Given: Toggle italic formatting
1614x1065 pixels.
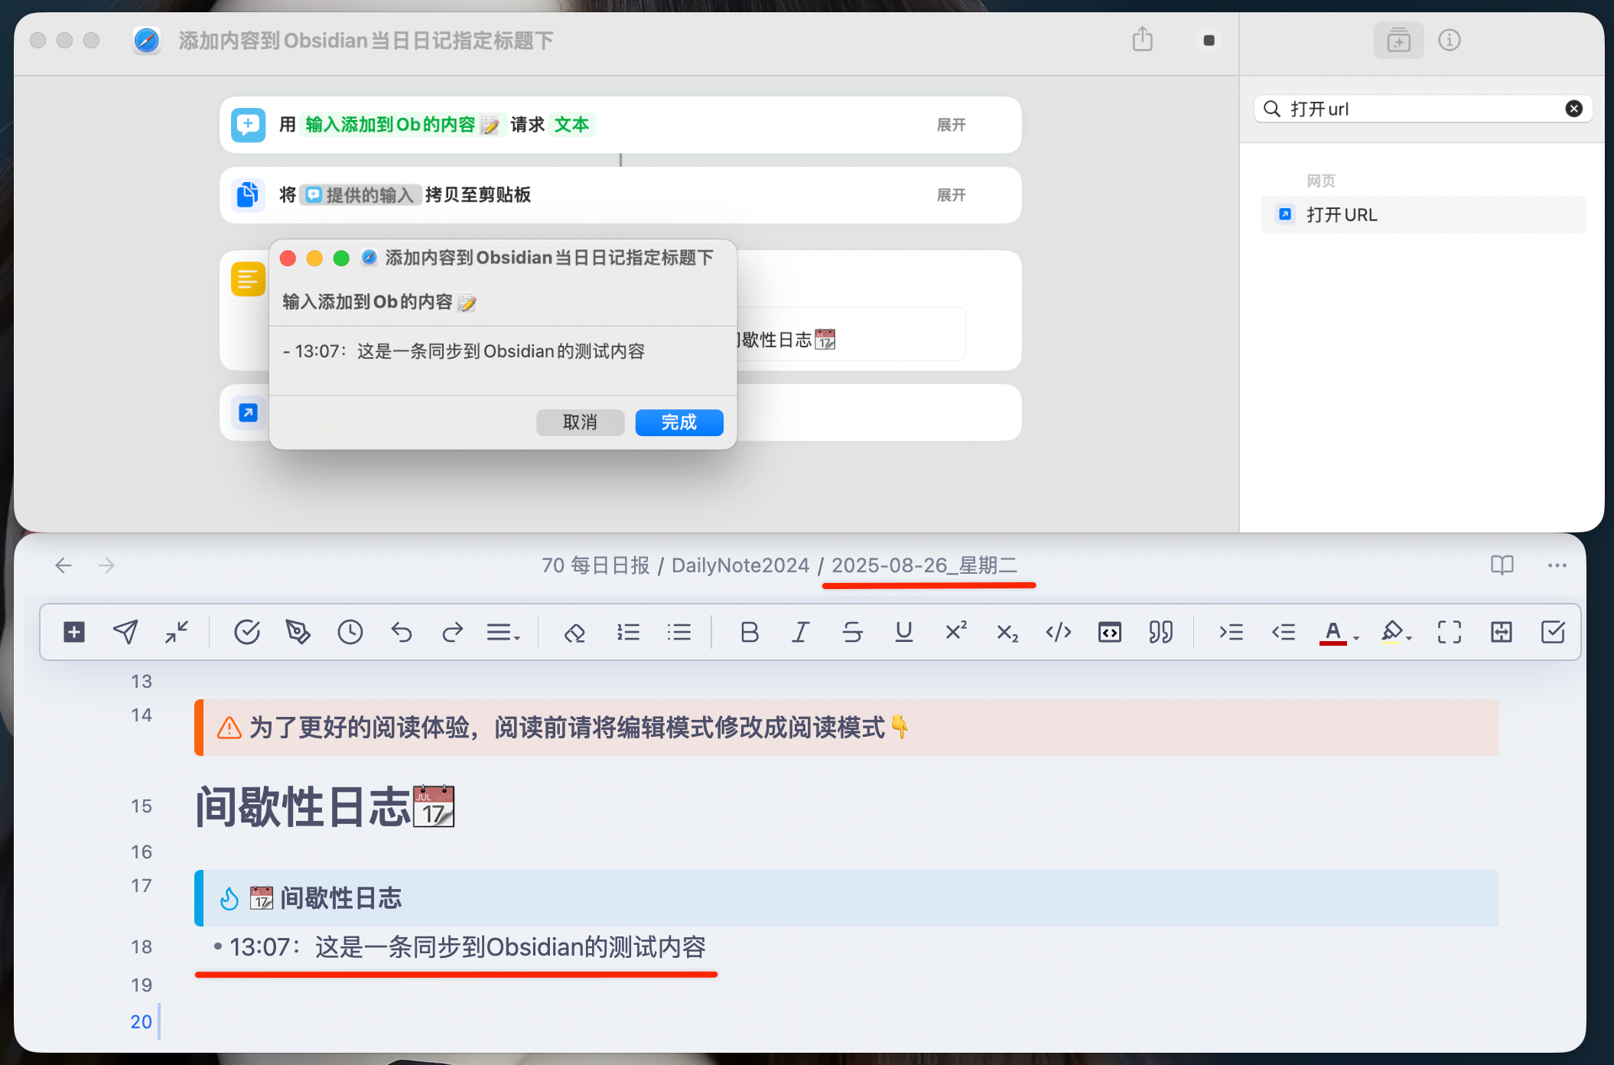Looking at the screenshot, I should (x=801, y=632).
